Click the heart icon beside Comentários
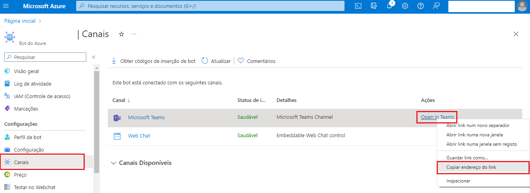This screenshot has width=530, height=193. 241,61
